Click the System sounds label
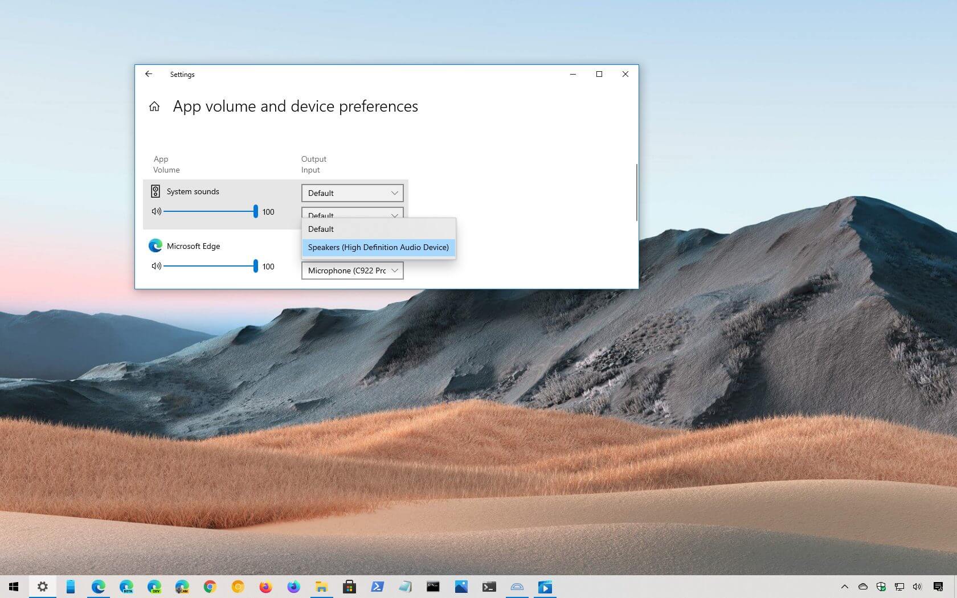957x598 pixels. (193, 191)
